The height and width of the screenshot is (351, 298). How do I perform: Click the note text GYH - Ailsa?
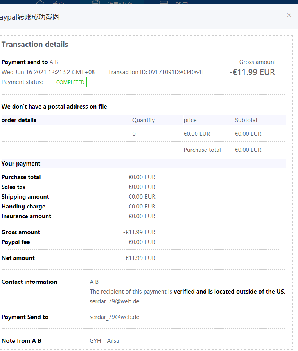(104, 341)
